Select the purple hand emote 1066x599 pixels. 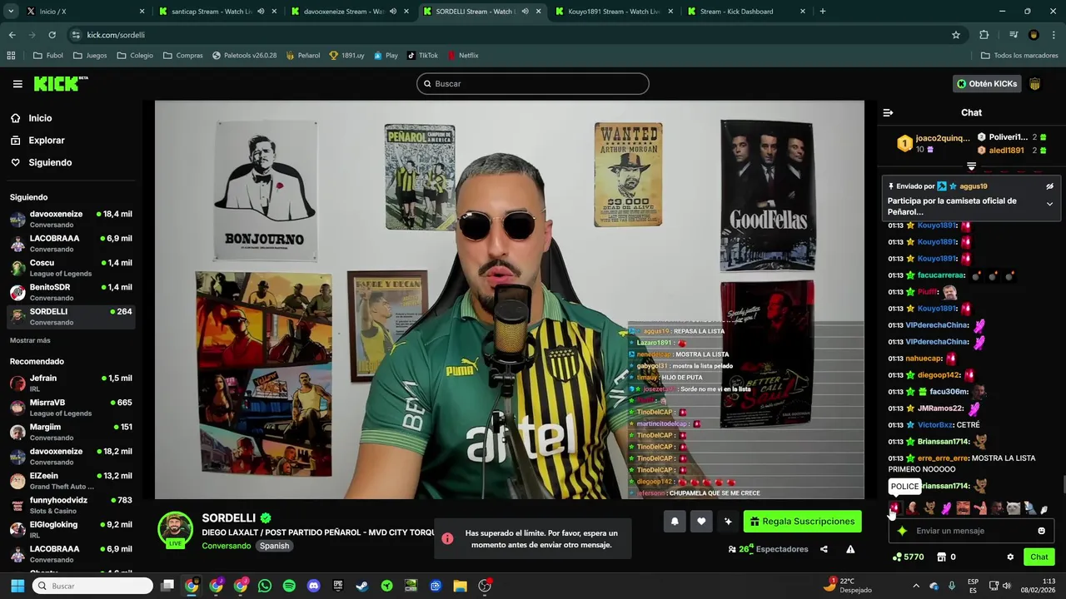click(946, 508)
